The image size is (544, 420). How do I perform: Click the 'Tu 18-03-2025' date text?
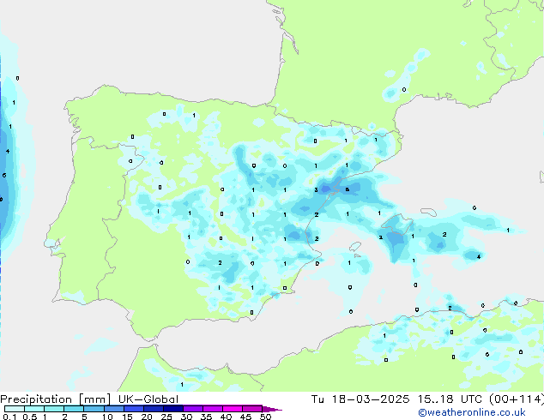(360, 399)
